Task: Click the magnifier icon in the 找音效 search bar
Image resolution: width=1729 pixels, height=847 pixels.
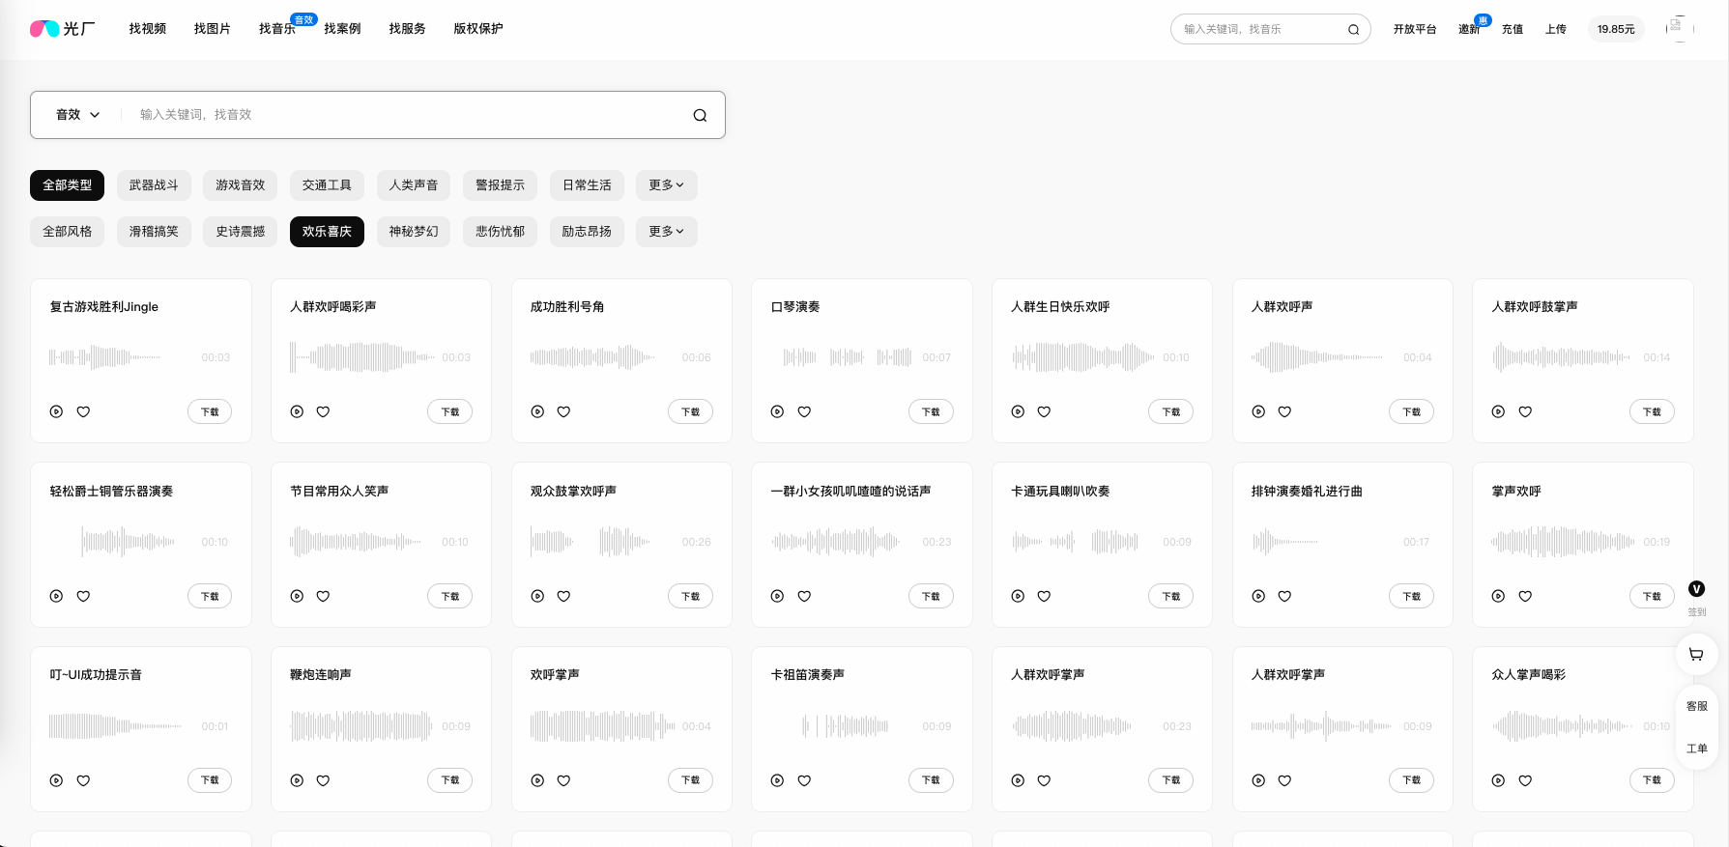Action: [x=700, y=116]
